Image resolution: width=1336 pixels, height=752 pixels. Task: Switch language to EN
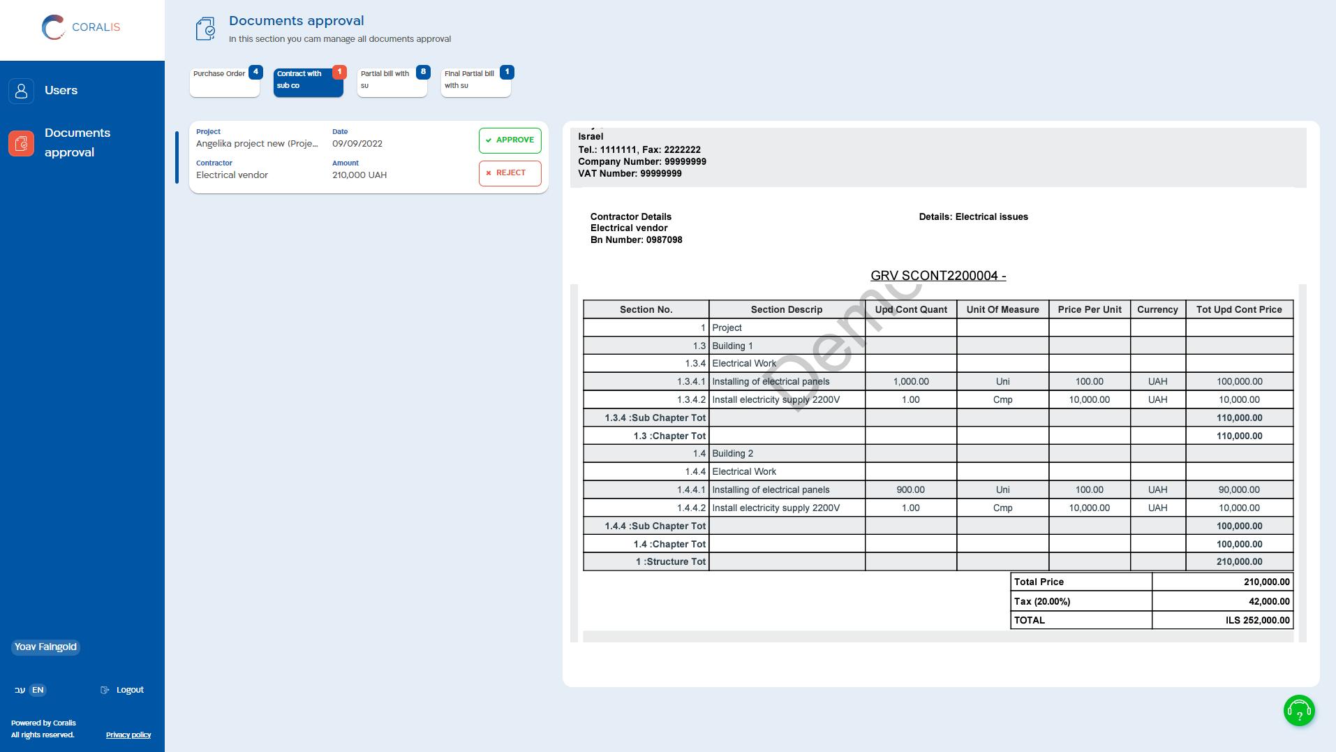pyautogui.click(x=38, y=690)
